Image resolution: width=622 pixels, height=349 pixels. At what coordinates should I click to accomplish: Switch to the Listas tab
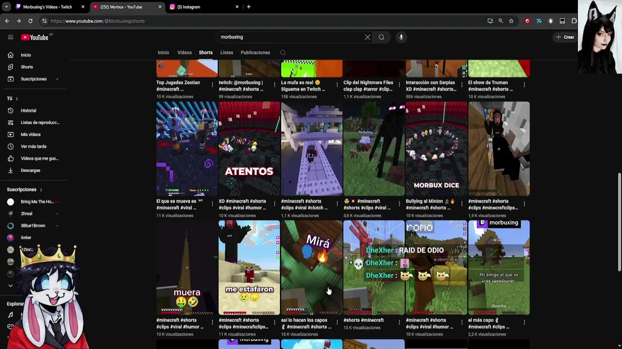click(226, 52)
